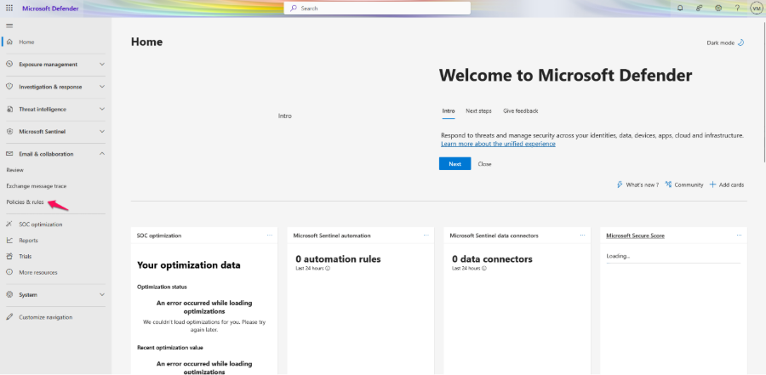Expand the Exposure management section
Image resolution: width=766 pixels, height=375 pixels.
tap(102, 65)
